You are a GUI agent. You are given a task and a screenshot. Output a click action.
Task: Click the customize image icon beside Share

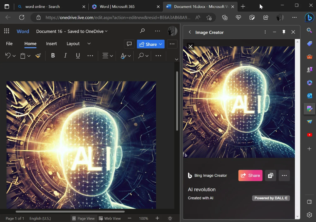coord(270,175)
